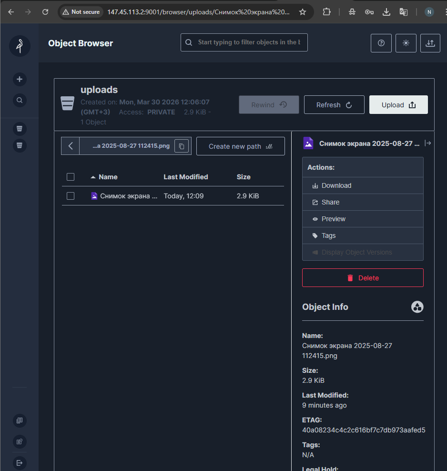Viewport: 447px width, 471px height.
Task: Choose Share in the Actions list
Action: tap(363, 203)
